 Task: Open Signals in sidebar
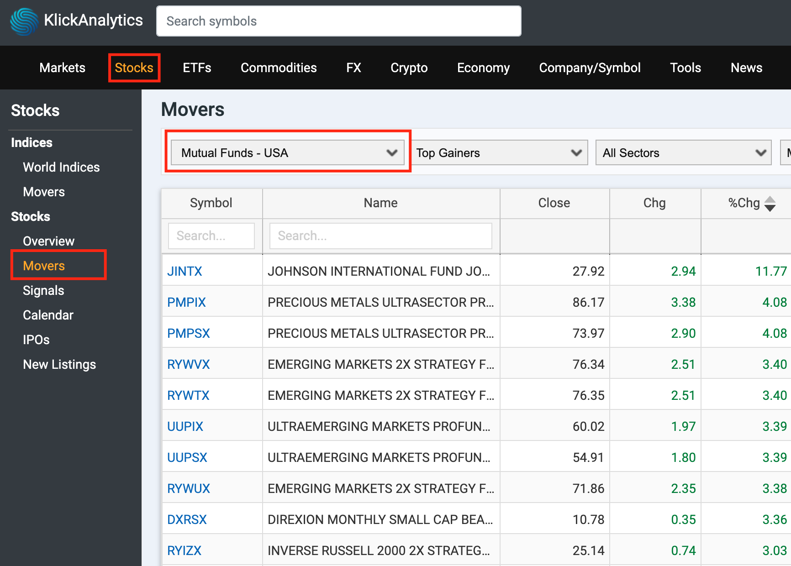tap(43, 290)
